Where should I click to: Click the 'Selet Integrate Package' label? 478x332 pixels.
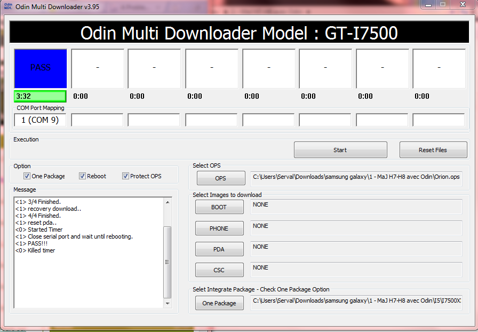pos(261,289)
